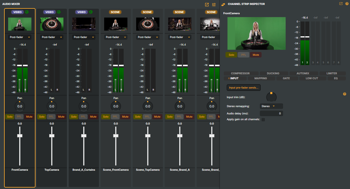The height and width of the screenshot is (189, 350).
Task: Click the SCENE badge on Scene_TopCamera strip
Action: click(147, 12)
